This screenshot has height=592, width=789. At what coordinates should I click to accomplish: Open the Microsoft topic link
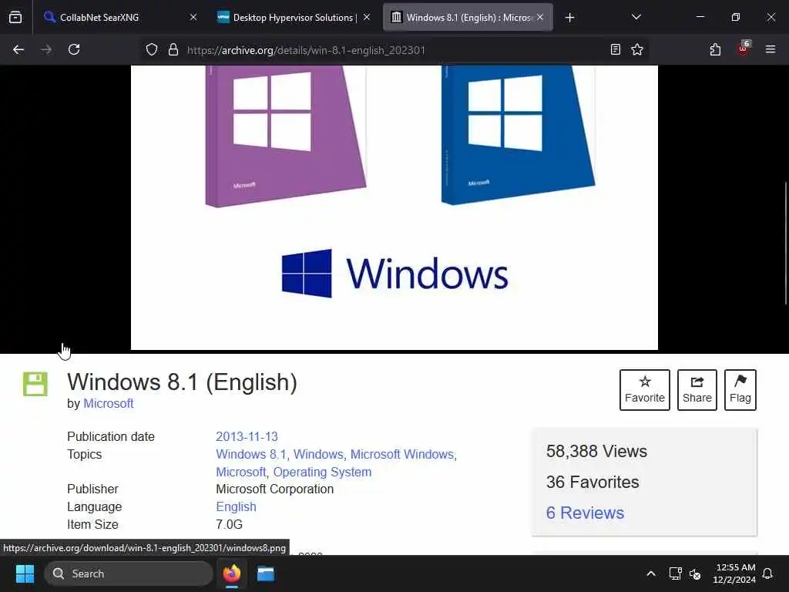click(x=241, y=472)
